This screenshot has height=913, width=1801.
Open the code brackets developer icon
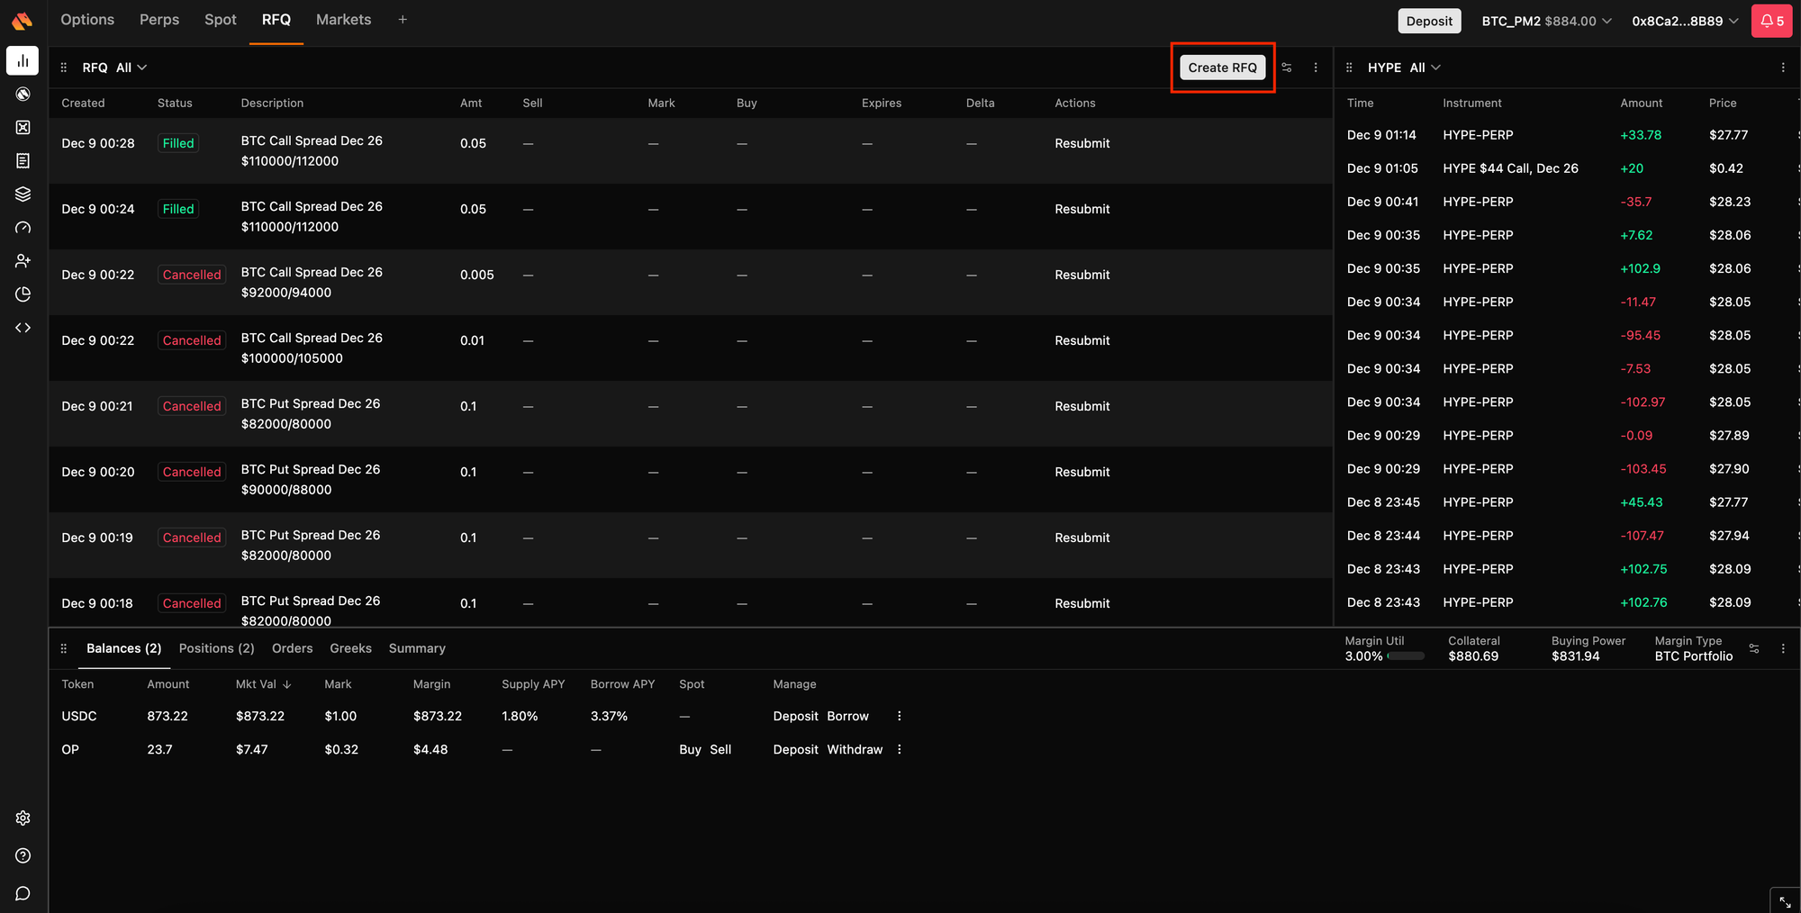[23, 328]
